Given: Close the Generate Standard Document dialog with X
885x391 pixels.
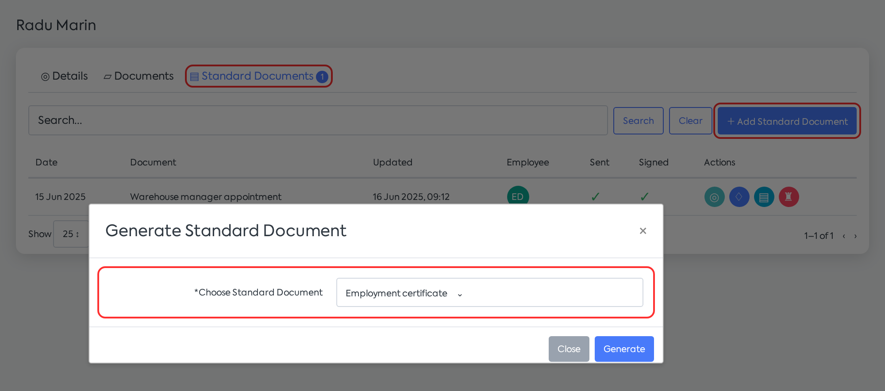Looking at the screenshot, I should point(643,231).
